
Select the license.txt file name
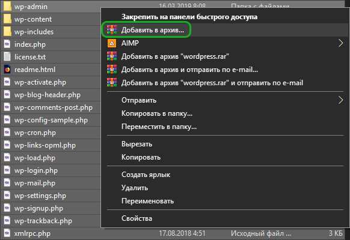30,57
